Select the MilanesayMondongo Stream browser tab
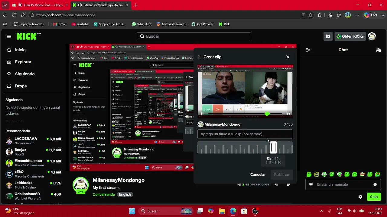The width and height of the screenshot is (387, 217). (100, 5)
